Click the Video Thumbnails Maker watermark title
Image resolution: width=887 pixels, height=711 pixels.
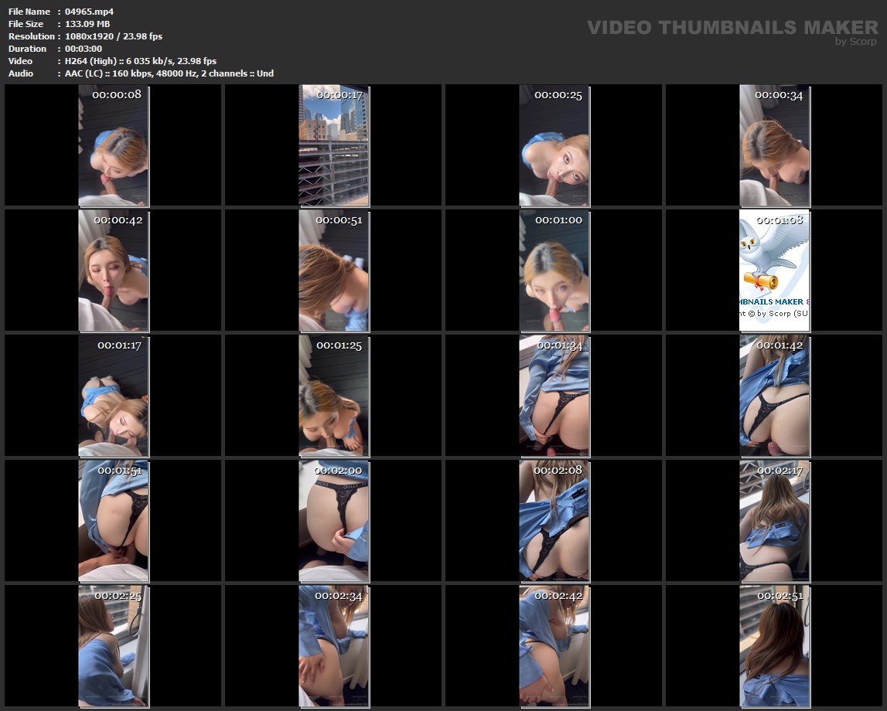tap(732, 27)
